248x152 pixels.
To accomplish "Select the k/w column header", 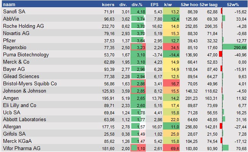I will tap(168, 5).
